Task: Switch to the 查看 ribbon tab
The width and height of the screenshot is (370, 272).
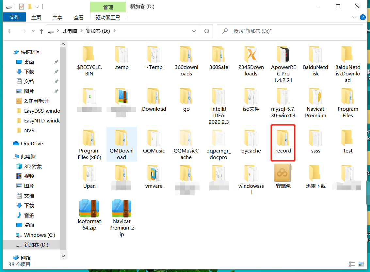Action: pyautogui.click(x=79, y=17)
